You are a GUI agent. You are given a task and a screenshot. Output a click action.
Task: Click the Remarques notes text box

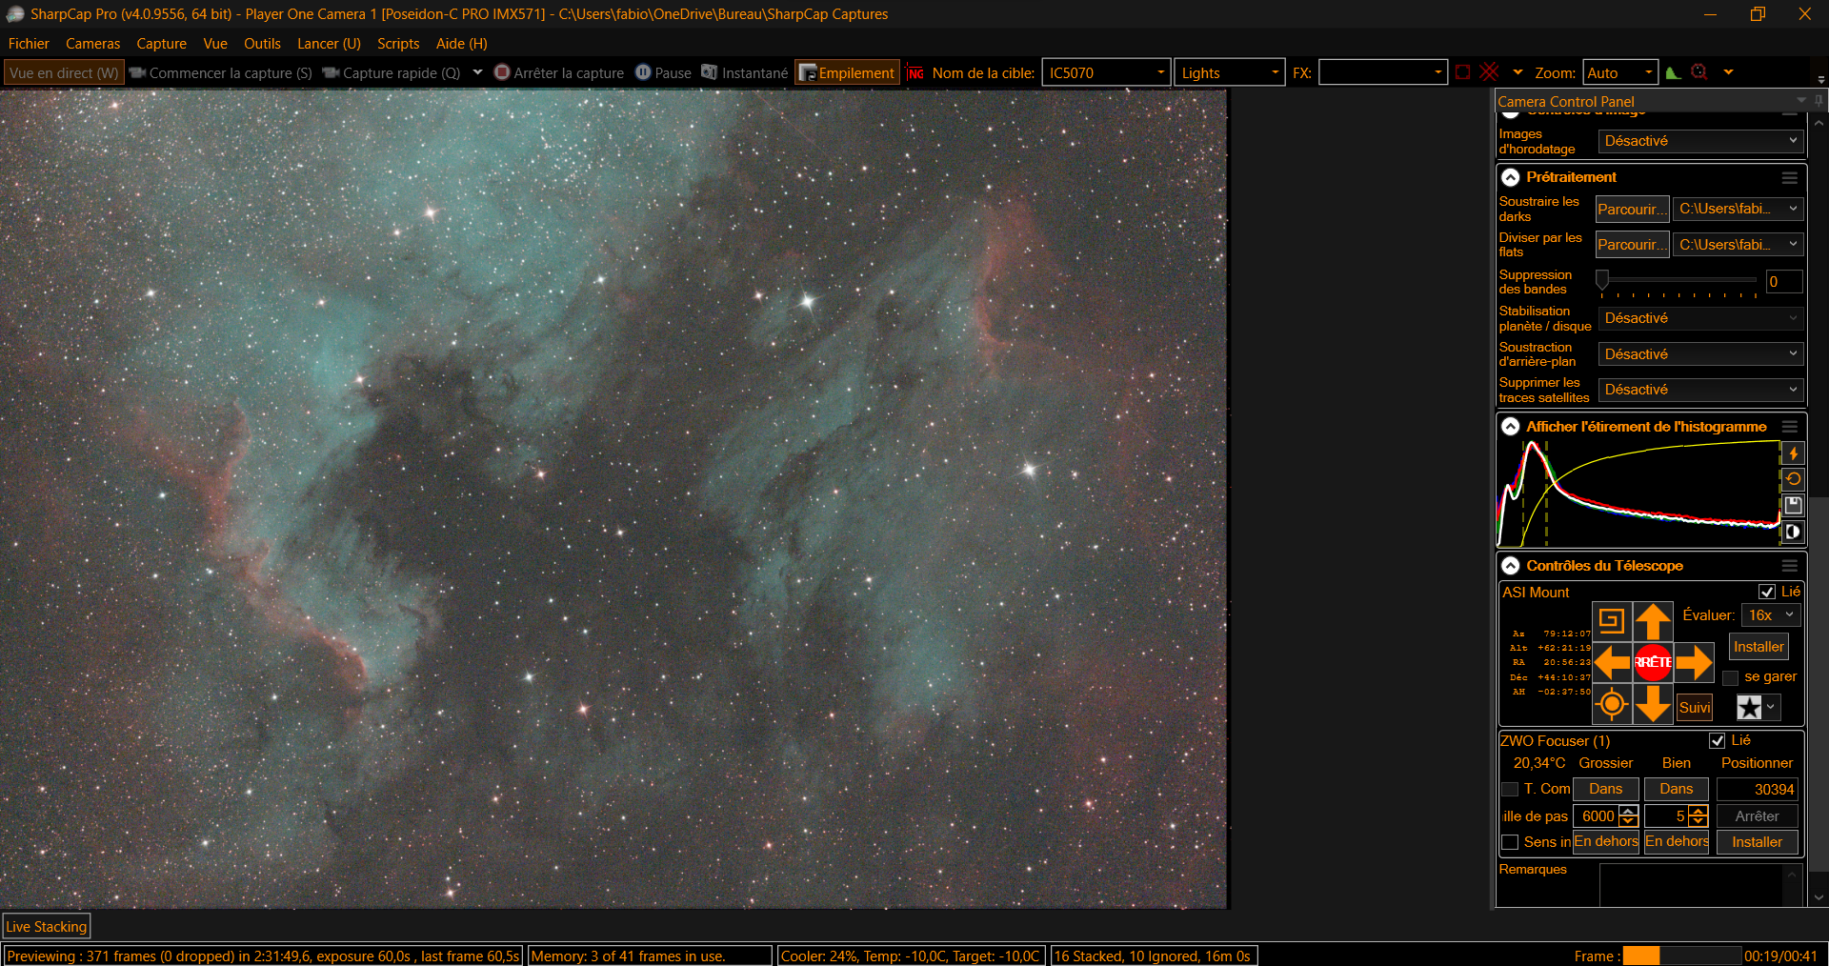pos(1692,884)
